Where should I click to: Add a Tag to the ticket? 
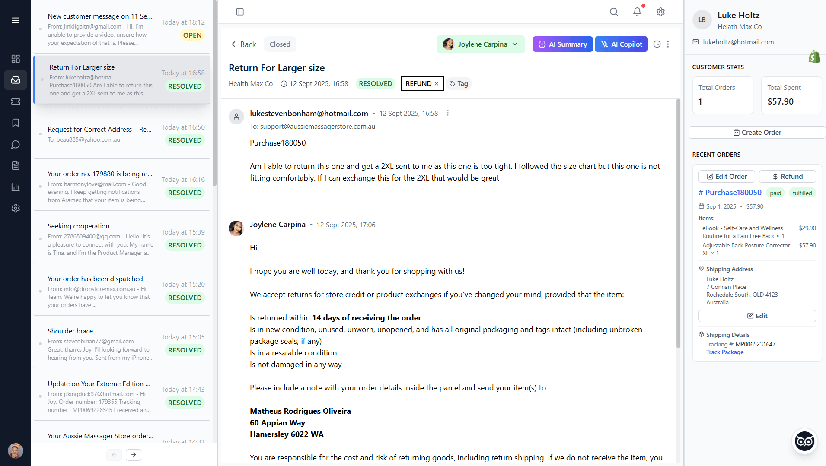tap(459, 84)
